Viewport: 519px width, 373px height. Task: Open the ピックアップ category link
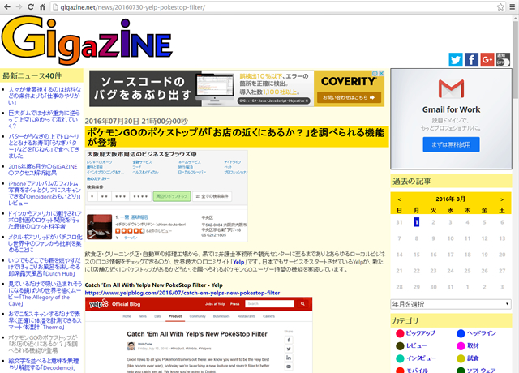pos(420,333)
